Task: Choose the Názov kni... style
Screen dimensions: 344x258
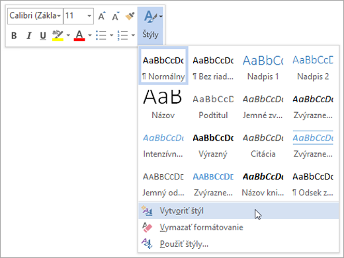Action: click(x=263, y=181)
